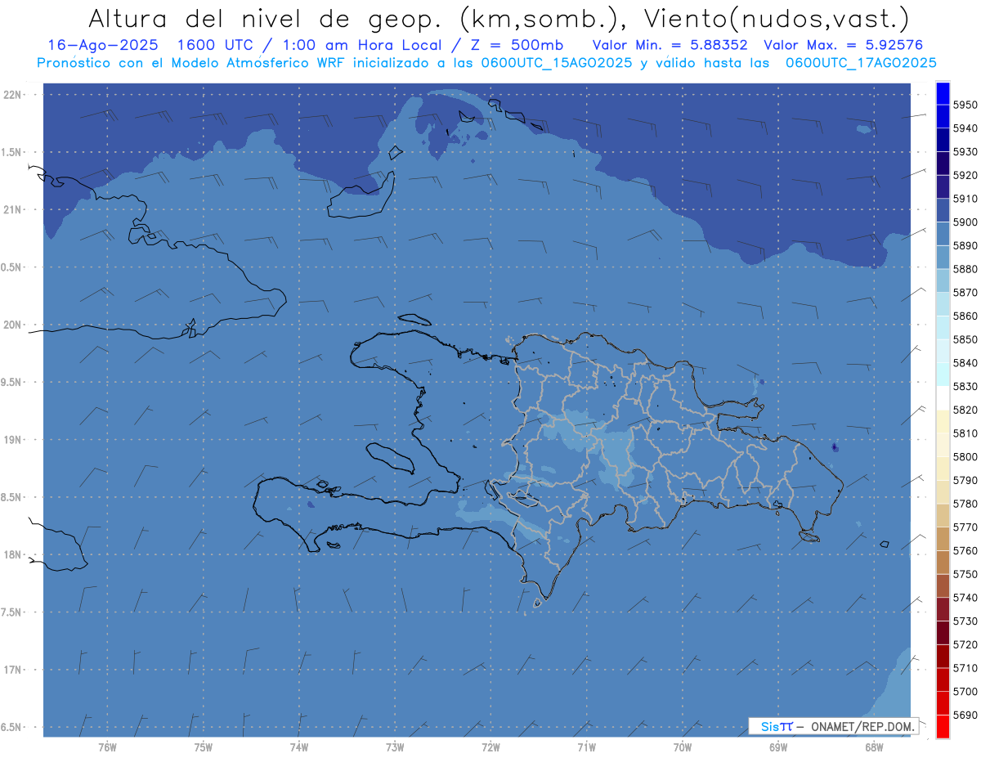Click the '0.5N' latitude label
The image size is (981, 758).
12,267
